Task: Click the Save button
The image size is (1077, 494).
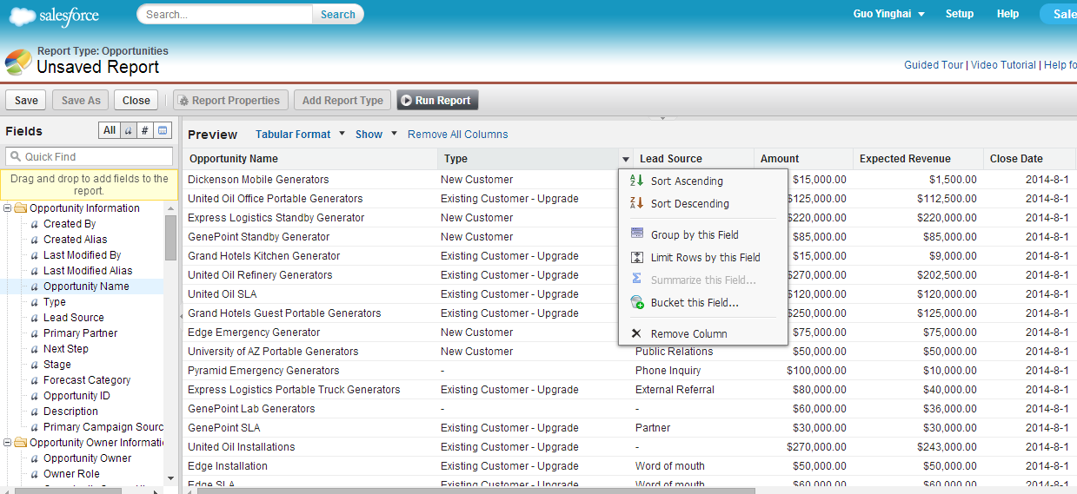Action: coord(26,100)
